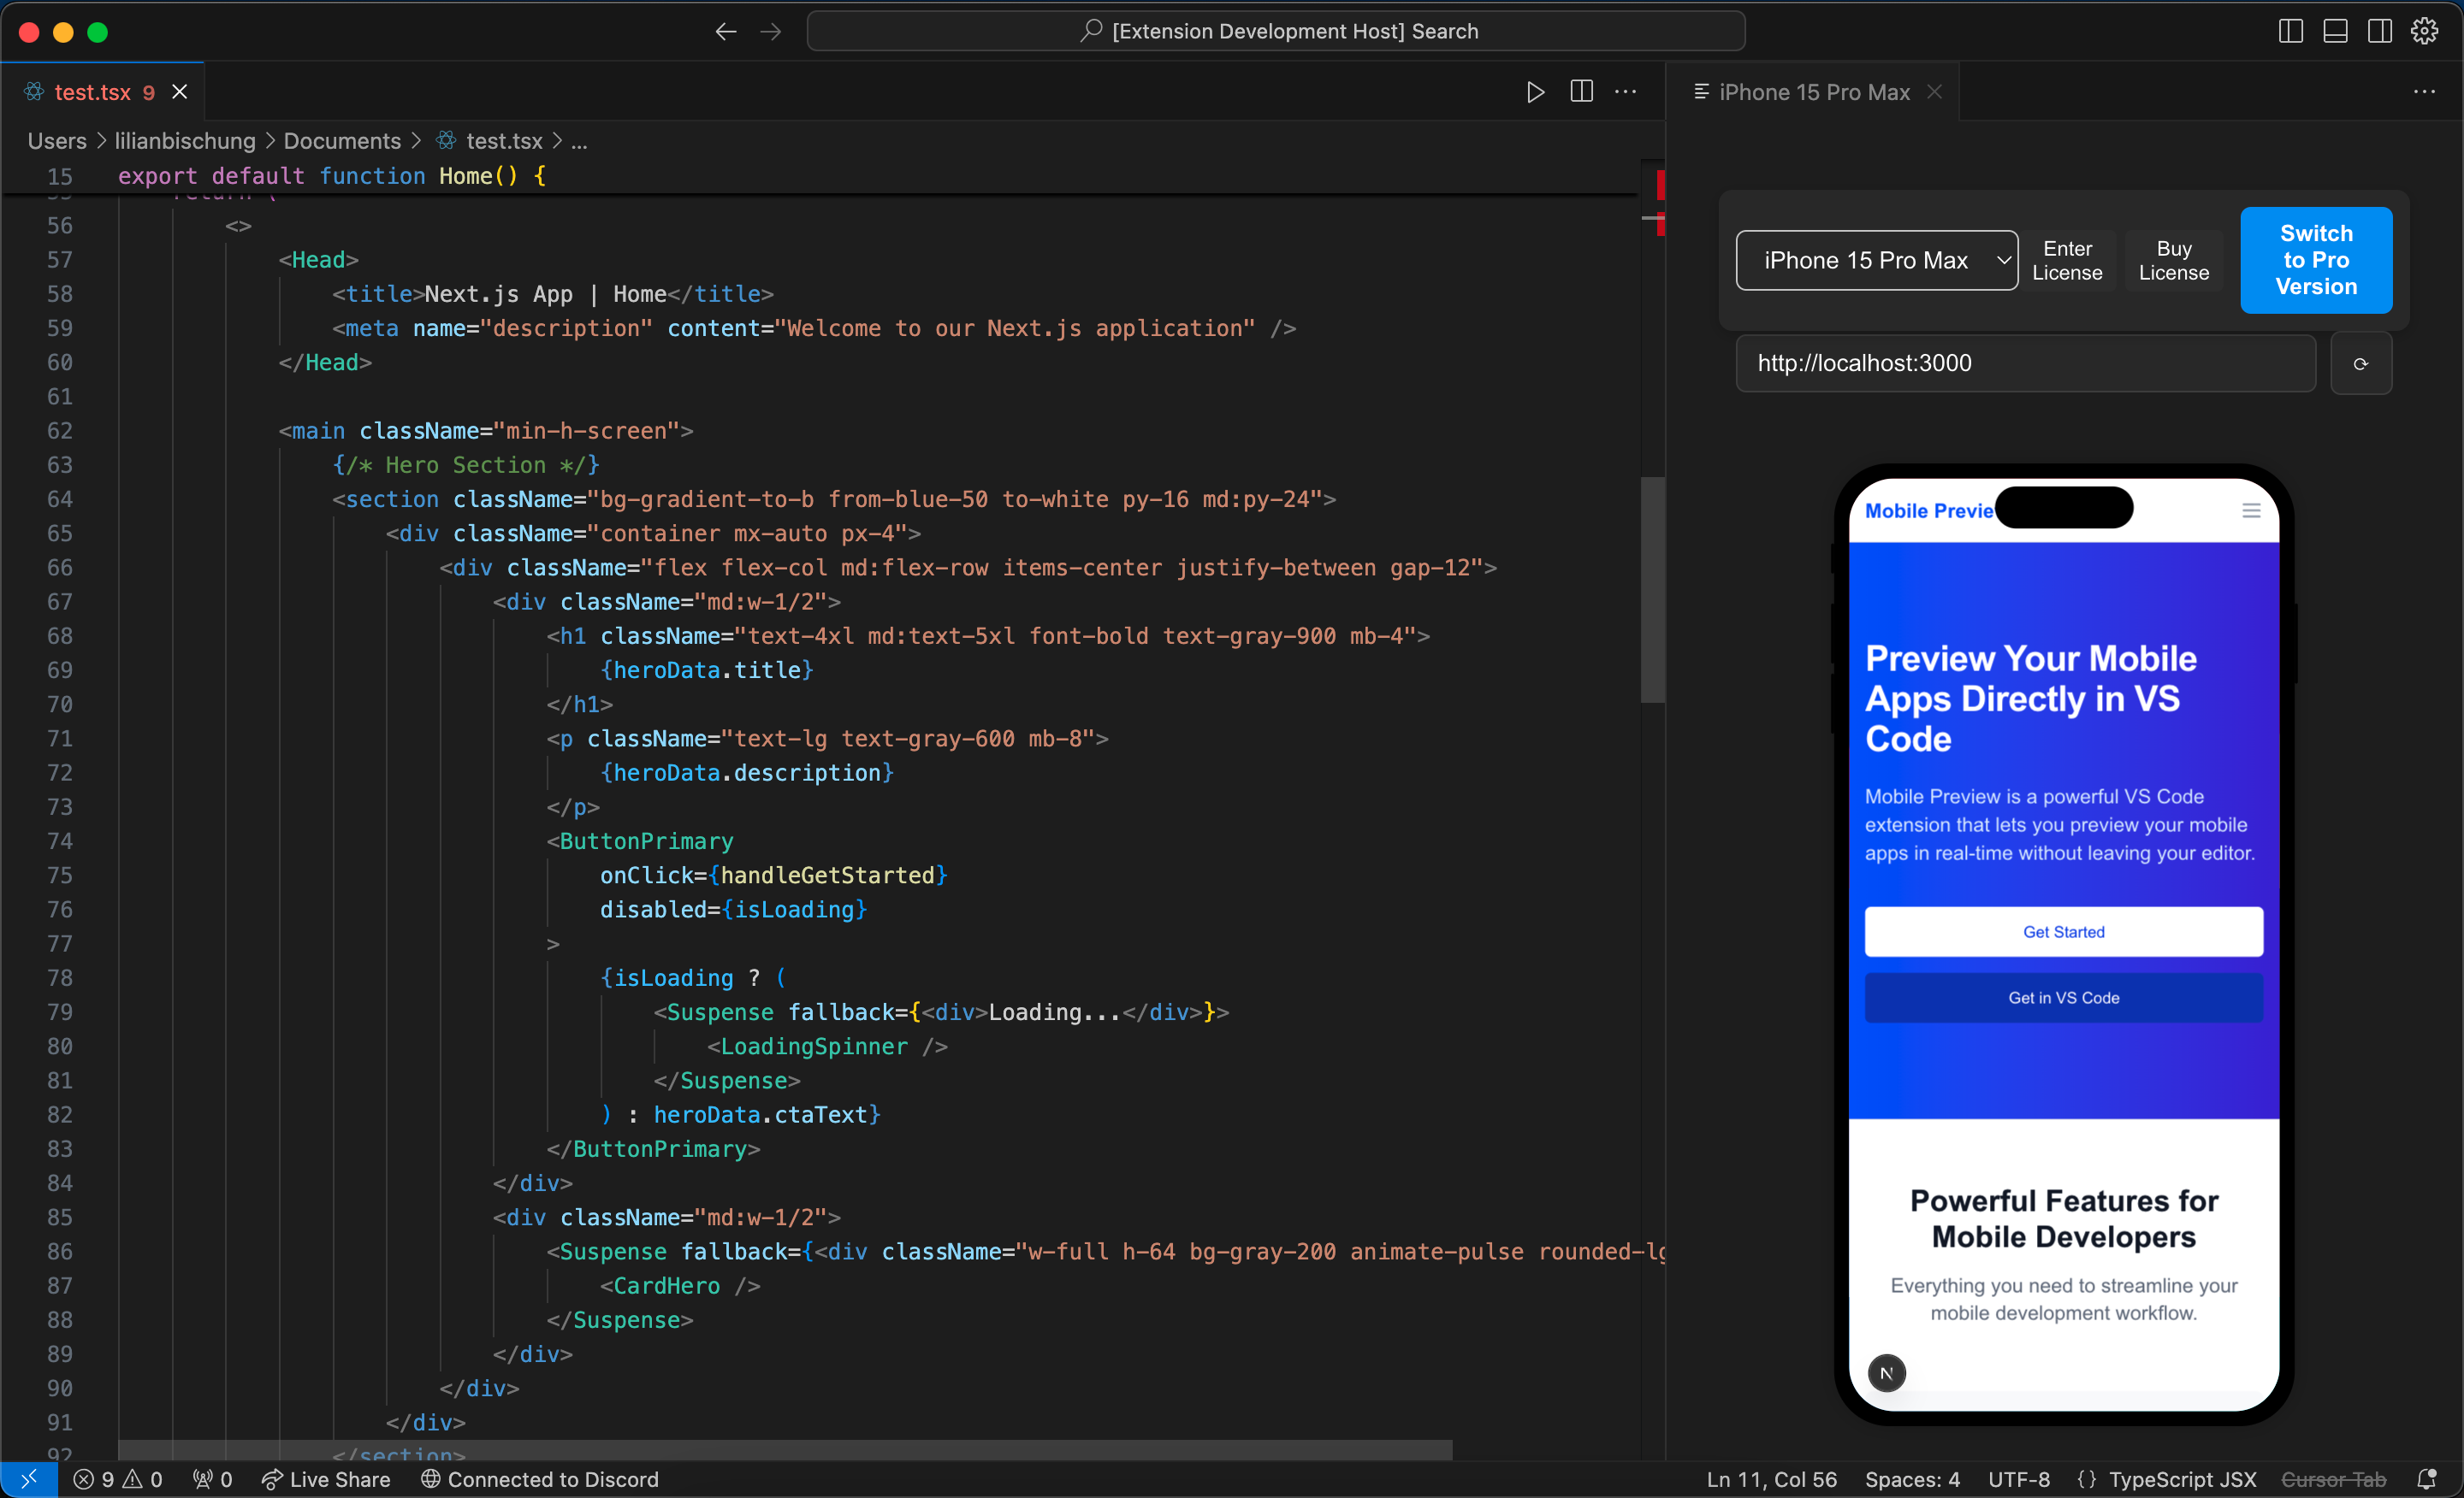Open the iPhone 15 Pro Max device dropdown
The image size is (2464, 1498).
click(1877, 261)
